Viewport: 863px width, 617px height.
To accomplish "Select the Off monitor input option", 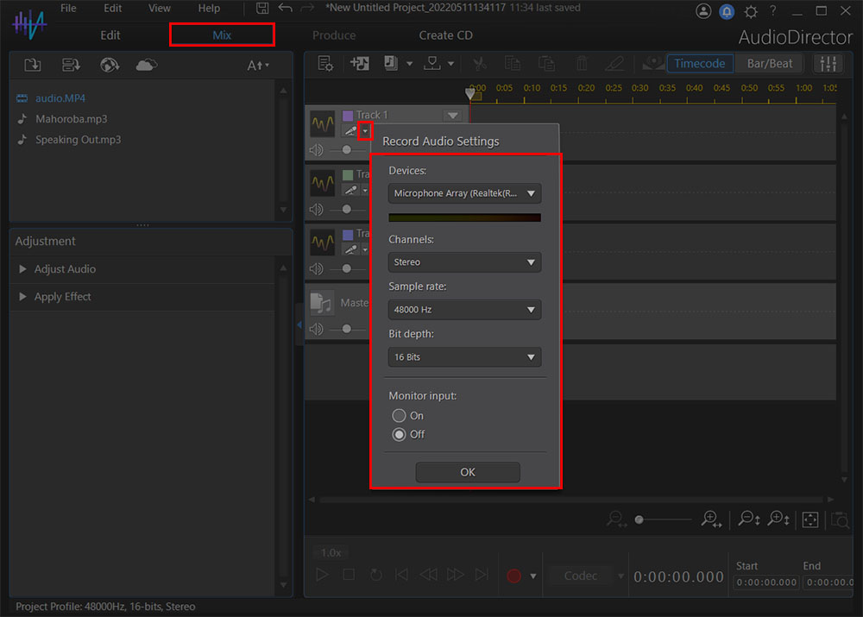I will 400,434.
